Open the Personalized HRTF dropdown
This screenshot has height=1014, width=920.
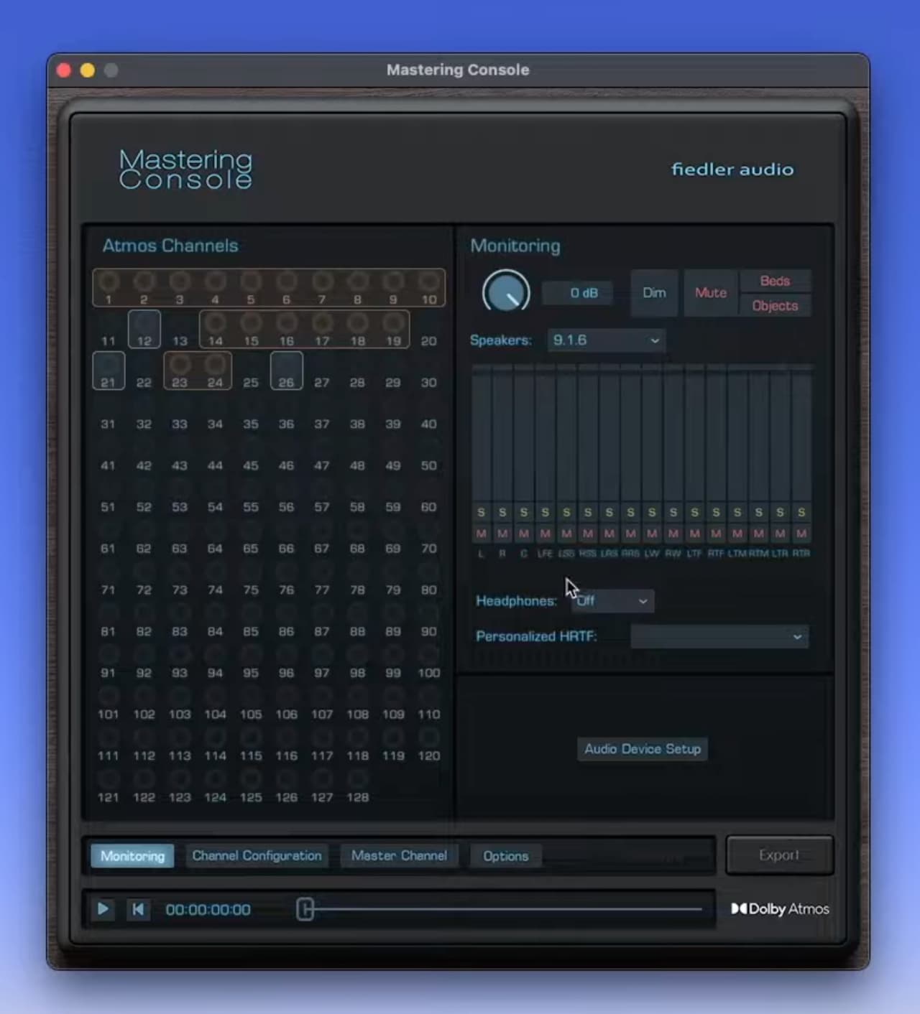[719, 637]
